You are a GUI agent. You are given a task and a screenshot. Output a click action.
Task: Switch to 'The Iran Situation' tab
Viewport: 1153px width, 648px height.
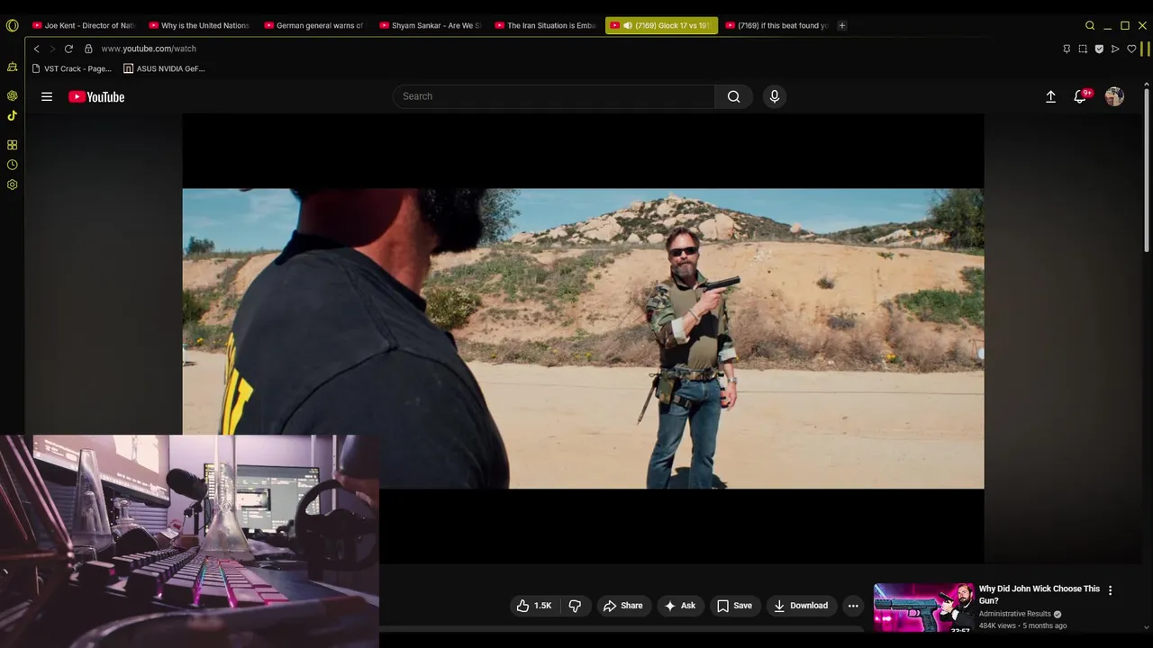544,25
